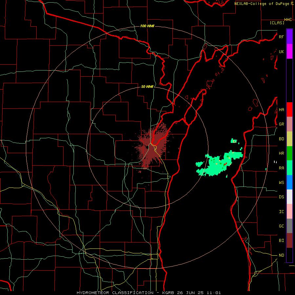Viewport: 295px width, 295px height.
Task: Click the WS blue legend swatch
Action: coord(289,182)
